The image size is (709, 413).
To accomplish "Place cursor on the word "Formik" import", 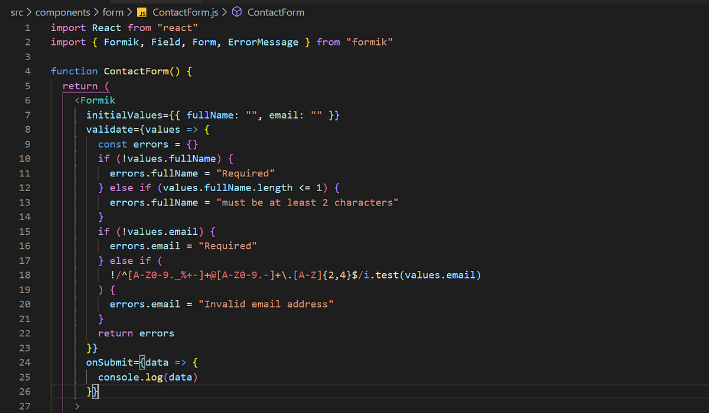I will tap(122, 42).
